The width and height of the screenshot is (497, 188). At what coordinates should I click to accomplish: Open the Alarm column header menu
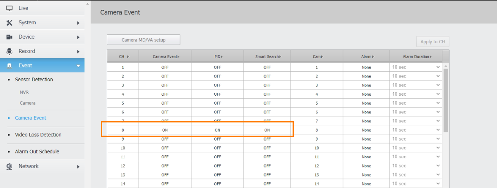point(367,56)
